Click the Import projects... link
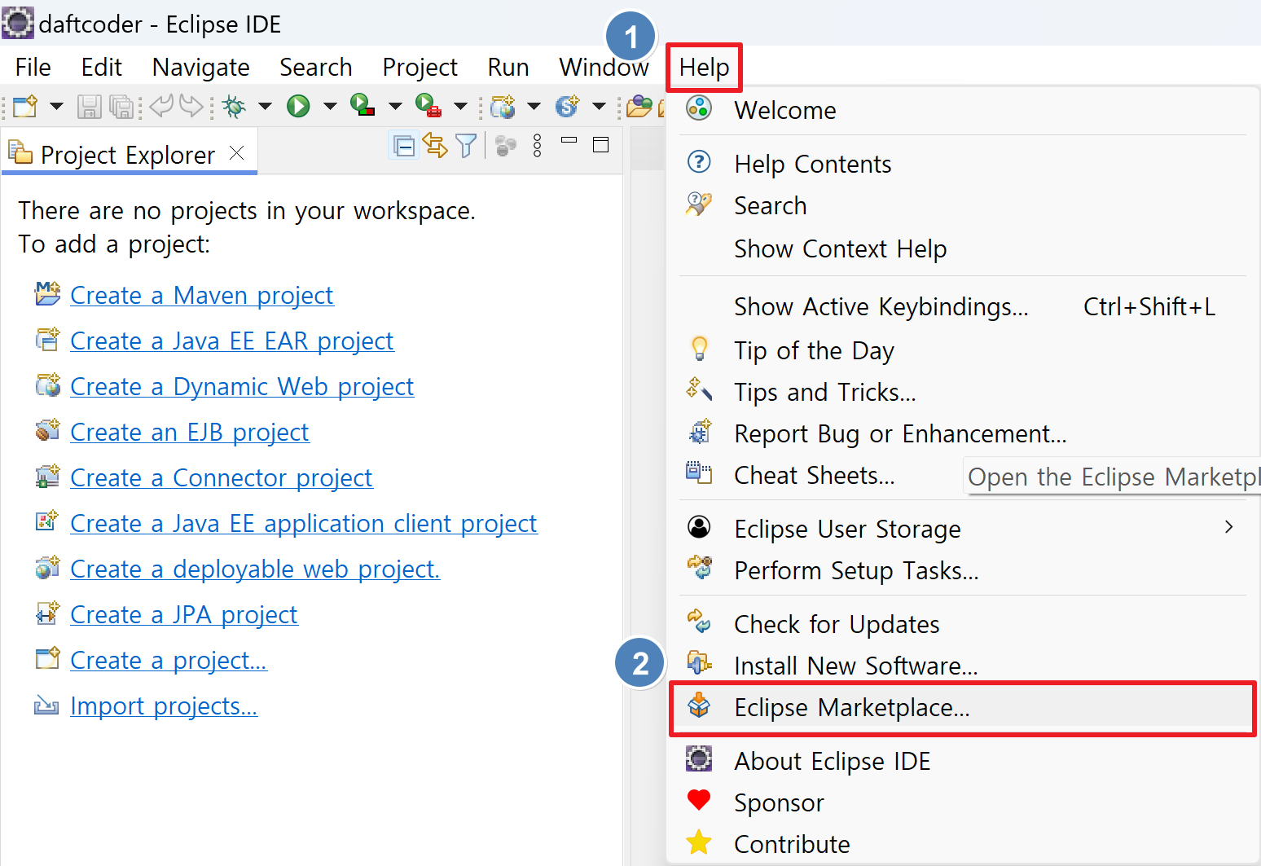This screenshot has height=866, width=1261. [x=164, y=706]
